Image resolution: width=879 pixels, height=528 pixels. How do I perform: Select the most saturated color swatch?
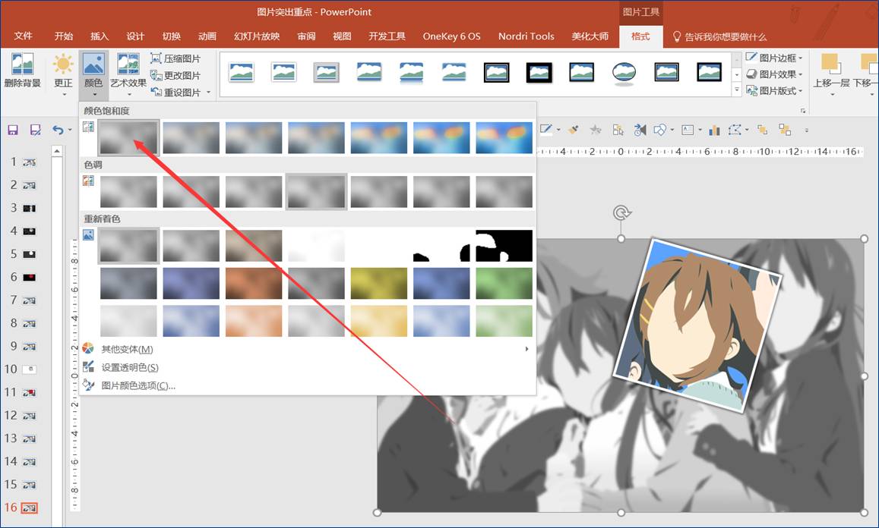point(504,137)
